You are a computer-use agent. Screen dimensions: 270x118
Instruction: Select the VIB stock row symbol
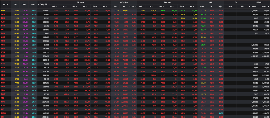[3, 60]
